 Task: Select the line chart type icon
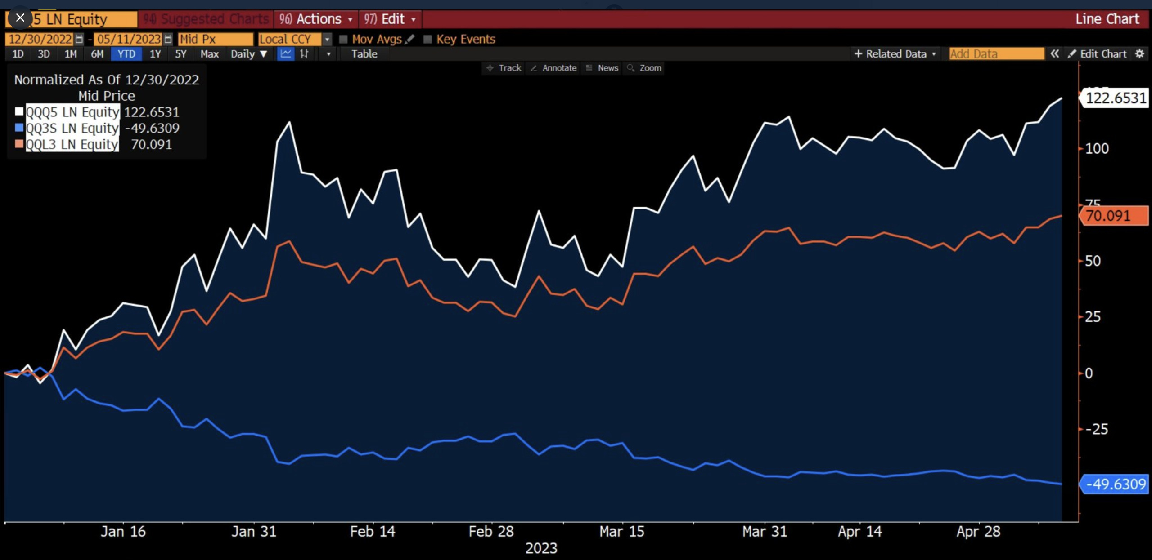[x=286, y=54]
